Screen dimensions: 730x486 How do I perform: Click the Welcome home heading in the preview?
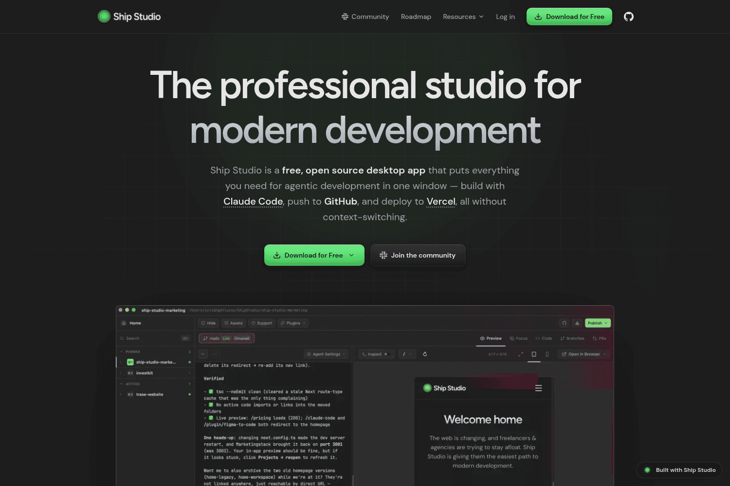pyautogui.click(x=483, y=419)
